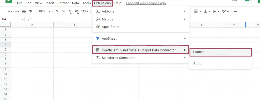Increase decimal places button
The height and width of the screenshot is (100, 260).
pyautogui.click(x=77, y=11)
